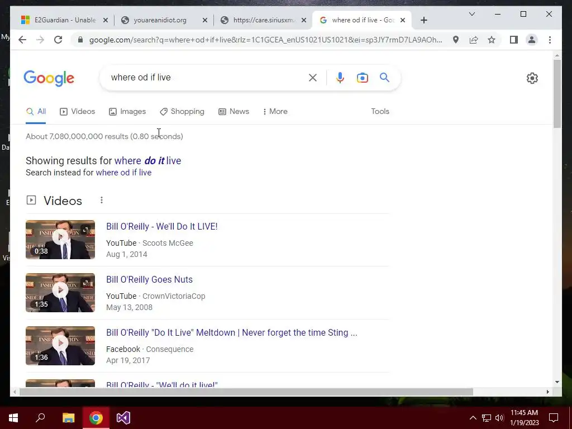This screenshot has width=572, height=429.
Task: Open 'Bill O'Reilly - We'll Do It LIVE!' link
Action: (161, 227)
